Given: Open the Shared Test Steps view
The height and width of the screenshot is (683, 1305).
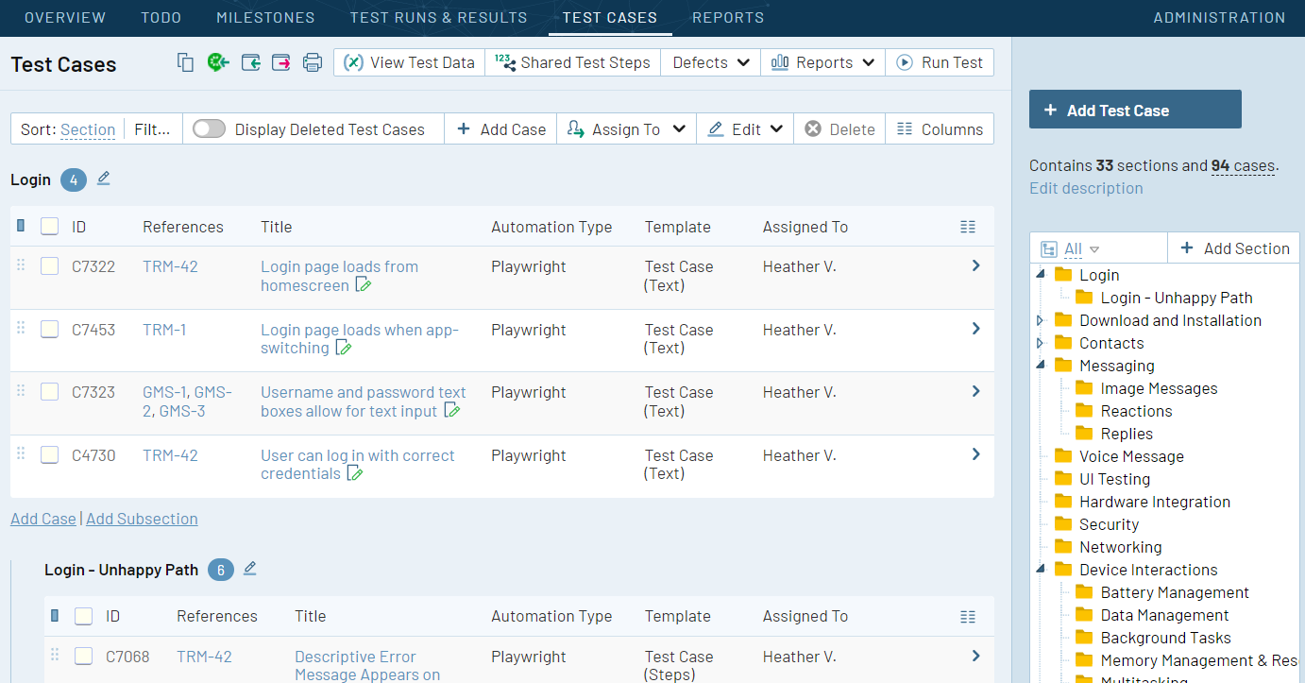Looking at the screenshot, I should click(572, 61).
